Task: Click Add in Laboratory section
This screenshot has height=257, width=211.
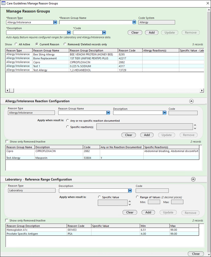Action: (x=148, y=212)
